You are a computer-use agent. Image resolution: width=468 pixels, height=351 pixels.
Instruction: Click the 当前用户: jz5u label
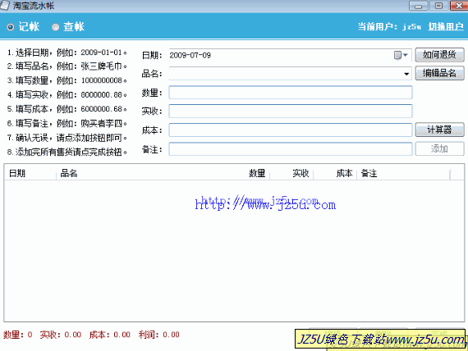[x=390, y=27]
